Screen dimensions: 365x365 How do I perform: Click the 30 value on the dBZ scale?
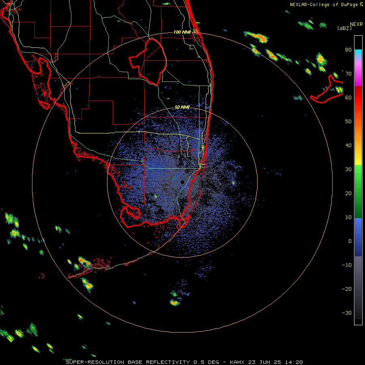tap(348, 170)
